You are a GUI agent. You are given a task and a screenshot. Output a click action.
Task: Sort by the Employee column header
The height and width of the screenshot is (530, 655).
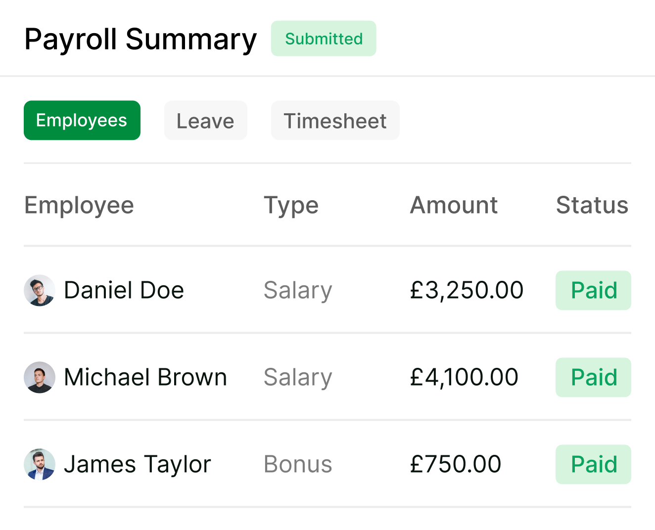pyautogui.click(x=79, y=206)
